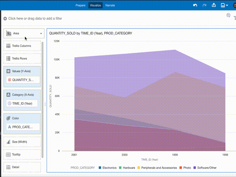The height and width of the screenshot is (177, 236).
Task: Select the Values (Y-Axis) section header
Action: [x=21, y=71]
